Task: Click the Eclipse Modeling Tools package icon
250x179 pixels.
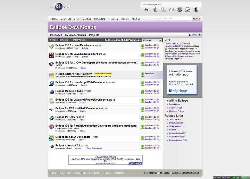Action: (x=52, y=92)
